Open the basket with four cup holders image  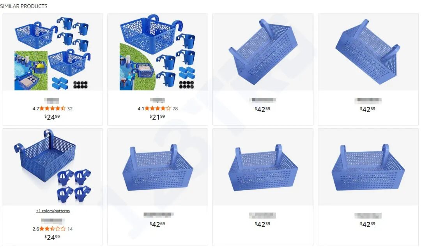[52, 167]
